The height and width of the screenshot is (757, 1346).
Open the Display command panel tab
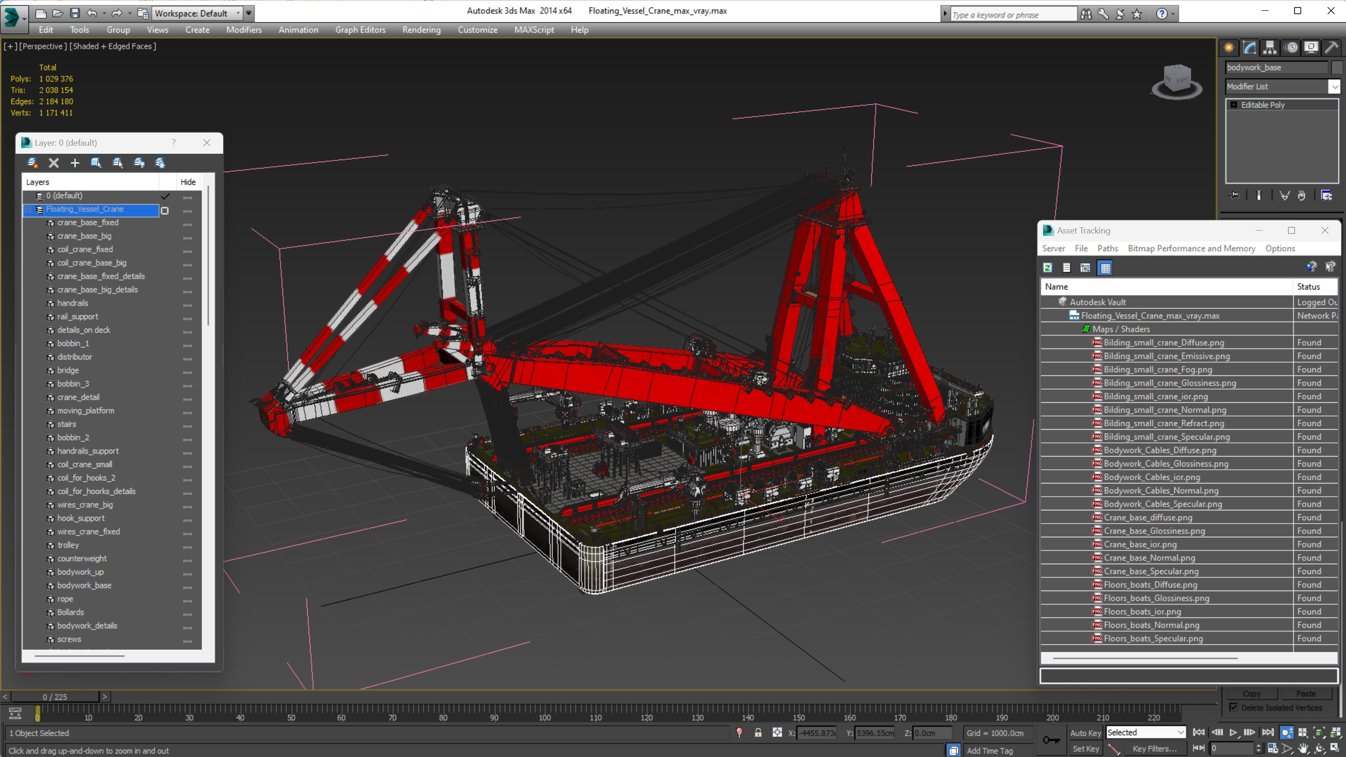tap(1312, 48)
